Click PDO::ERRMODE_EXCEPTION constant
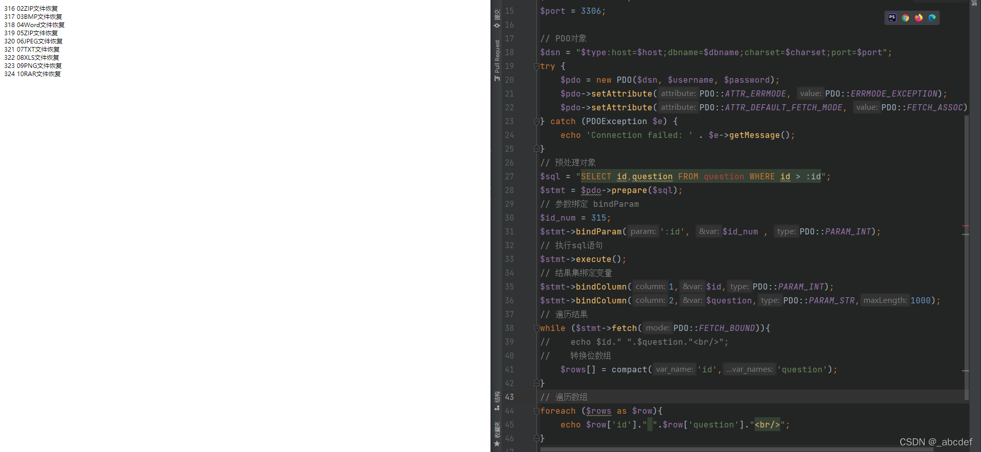The image size is (981, 452). point(881,94)
